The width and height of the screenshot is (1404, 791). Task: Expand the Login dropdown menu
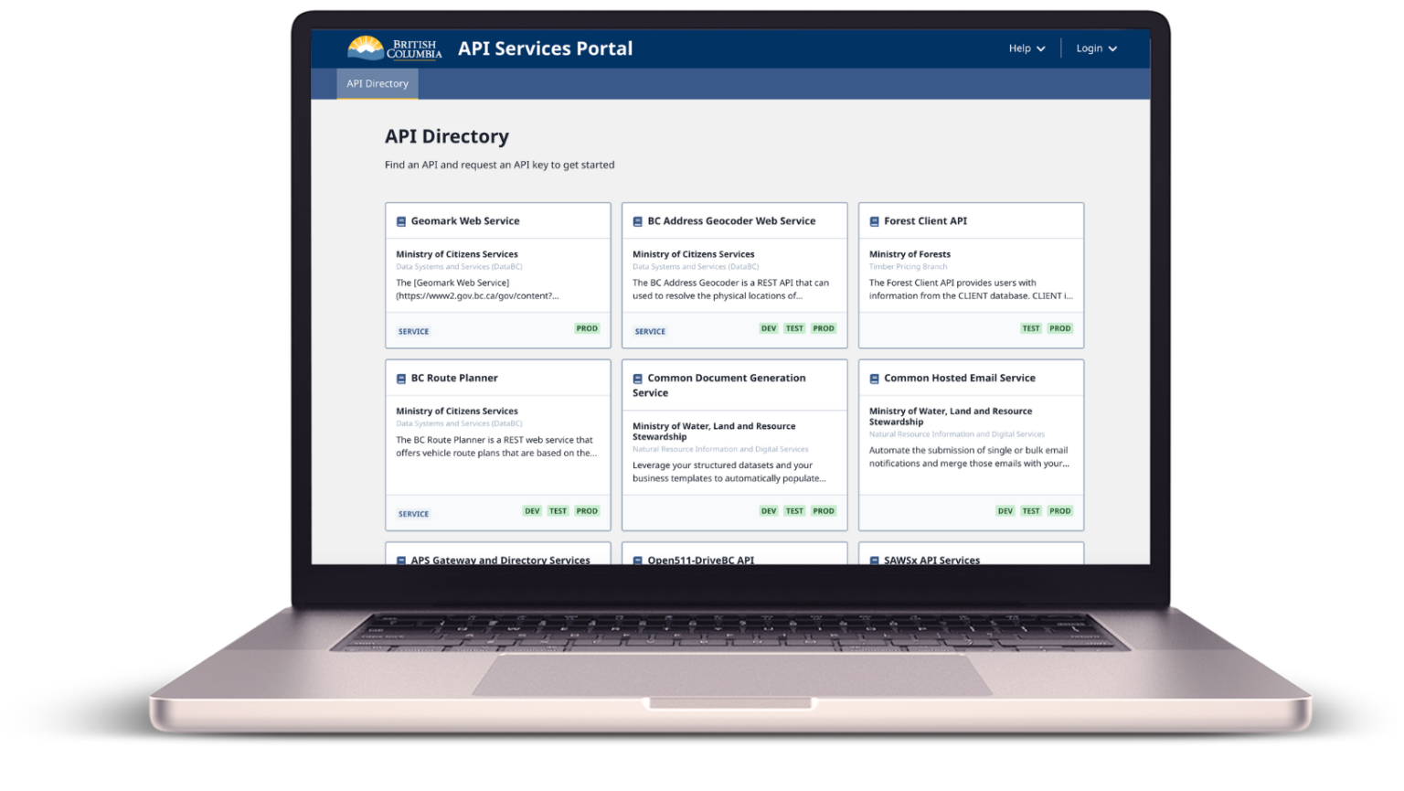pyautogui.click(x=1096, y=48)
